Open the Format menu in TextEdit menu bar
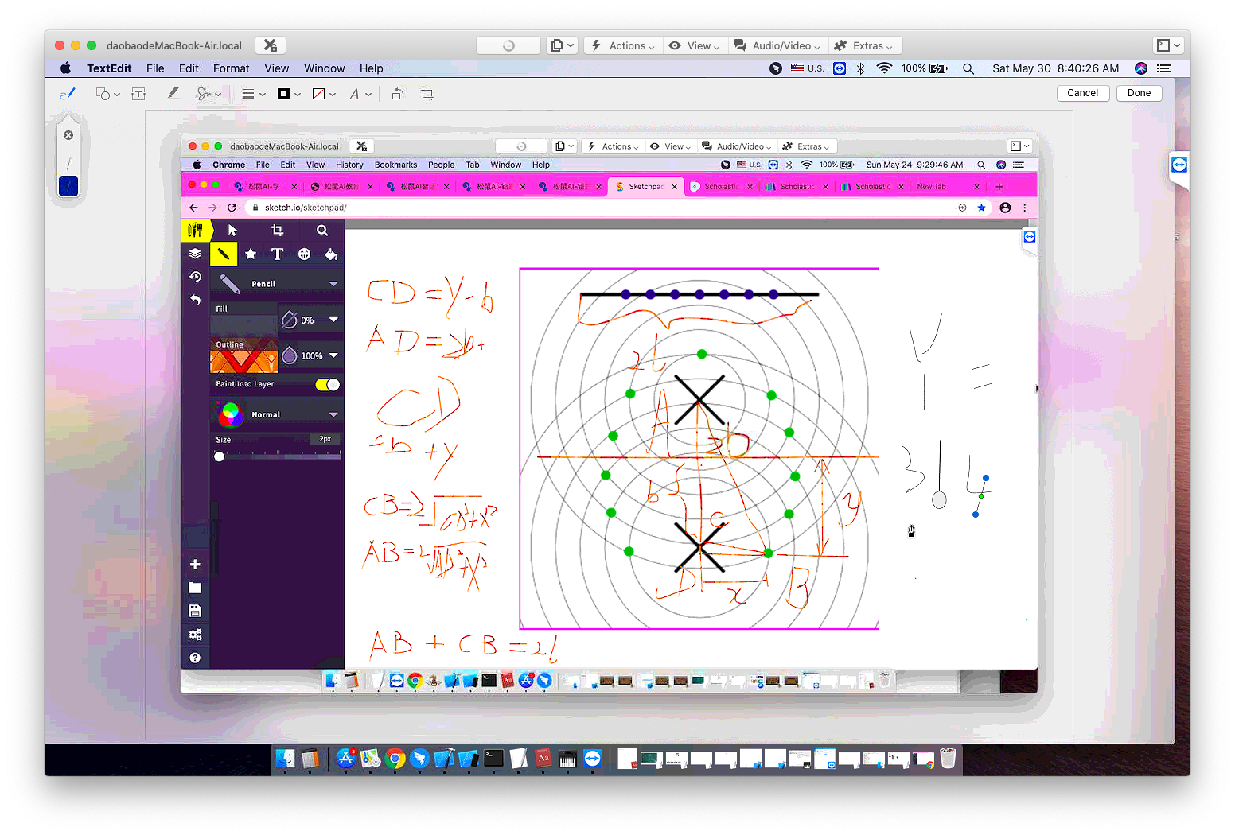1235x835 pixels. (x=232, y=68)
